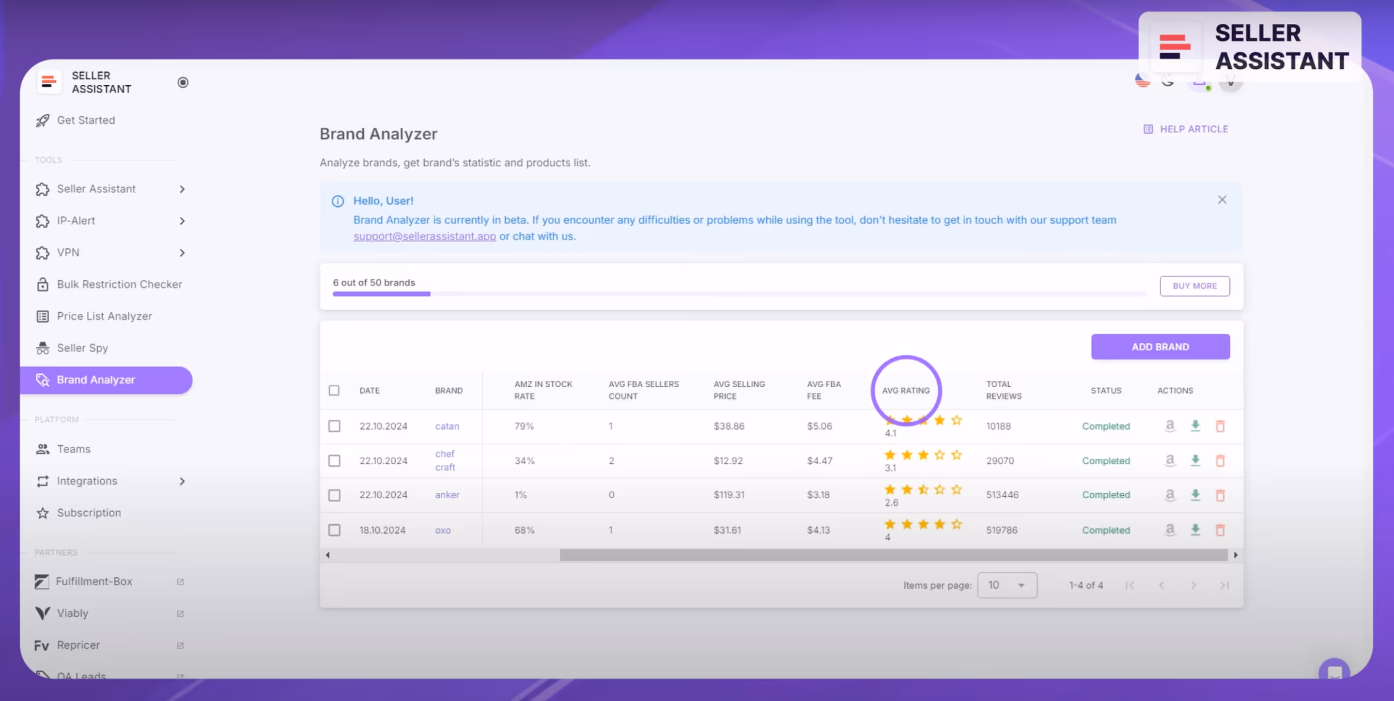Go to Seller Spy tool
1394x701 pixels.
(x=82, y=348)
